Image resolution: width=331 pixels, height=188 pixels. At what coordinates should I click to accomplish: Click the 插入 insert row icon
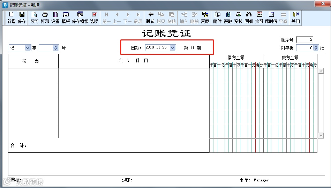coord(184,18)
